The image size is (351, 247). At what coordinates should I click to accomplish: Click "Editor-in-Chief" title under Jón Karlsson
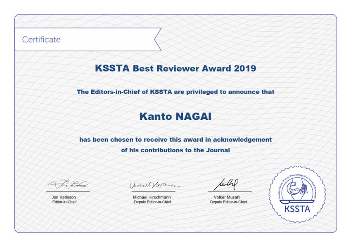click(x=64, y=202)
